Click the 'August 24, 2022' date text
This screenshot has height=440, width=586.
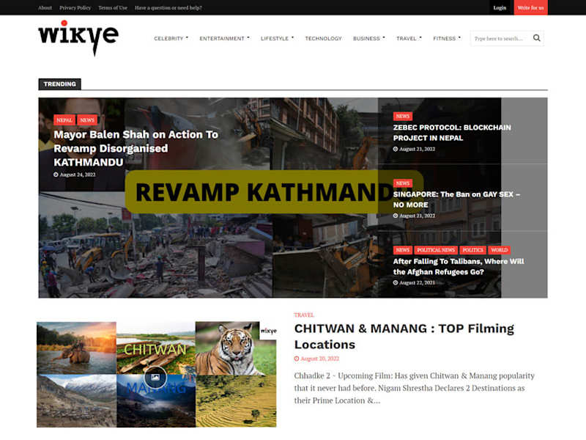click(78, 175)
